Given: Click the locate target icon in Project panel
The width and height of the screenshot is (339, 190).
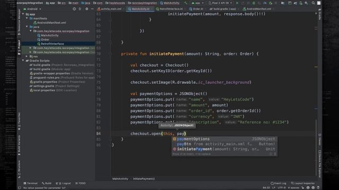Looking at the screenshot, I should click(74, 9).
